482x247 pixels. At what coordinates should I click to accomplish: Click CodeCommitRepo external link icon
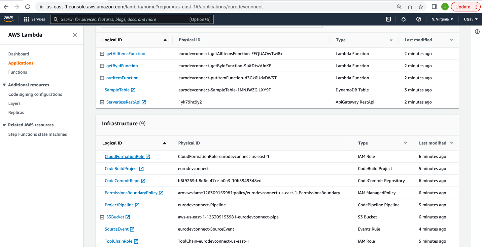point(143,181)
